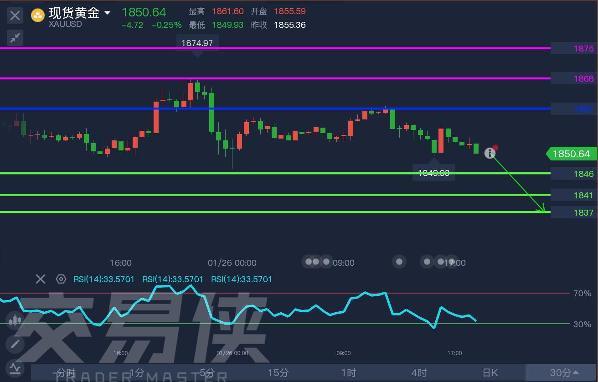Switch to the 4时 timeframe tab
Image resolution: width=598 pixels, height=382 pixels.
click(419, 372)
